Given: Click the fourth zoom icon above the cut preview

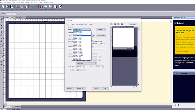Looking at the screenshot, I should pyautogui.click(x=122, y=24).
